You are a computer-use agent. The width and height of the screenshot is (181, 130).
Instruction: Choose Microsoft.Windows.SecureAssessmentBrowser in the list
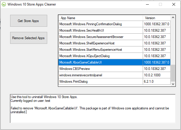click(x=114, y=37)
